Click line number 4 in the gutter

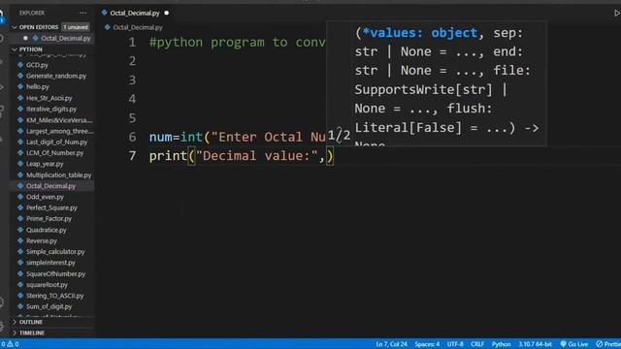pyautogui.click(x=132, y=99)
